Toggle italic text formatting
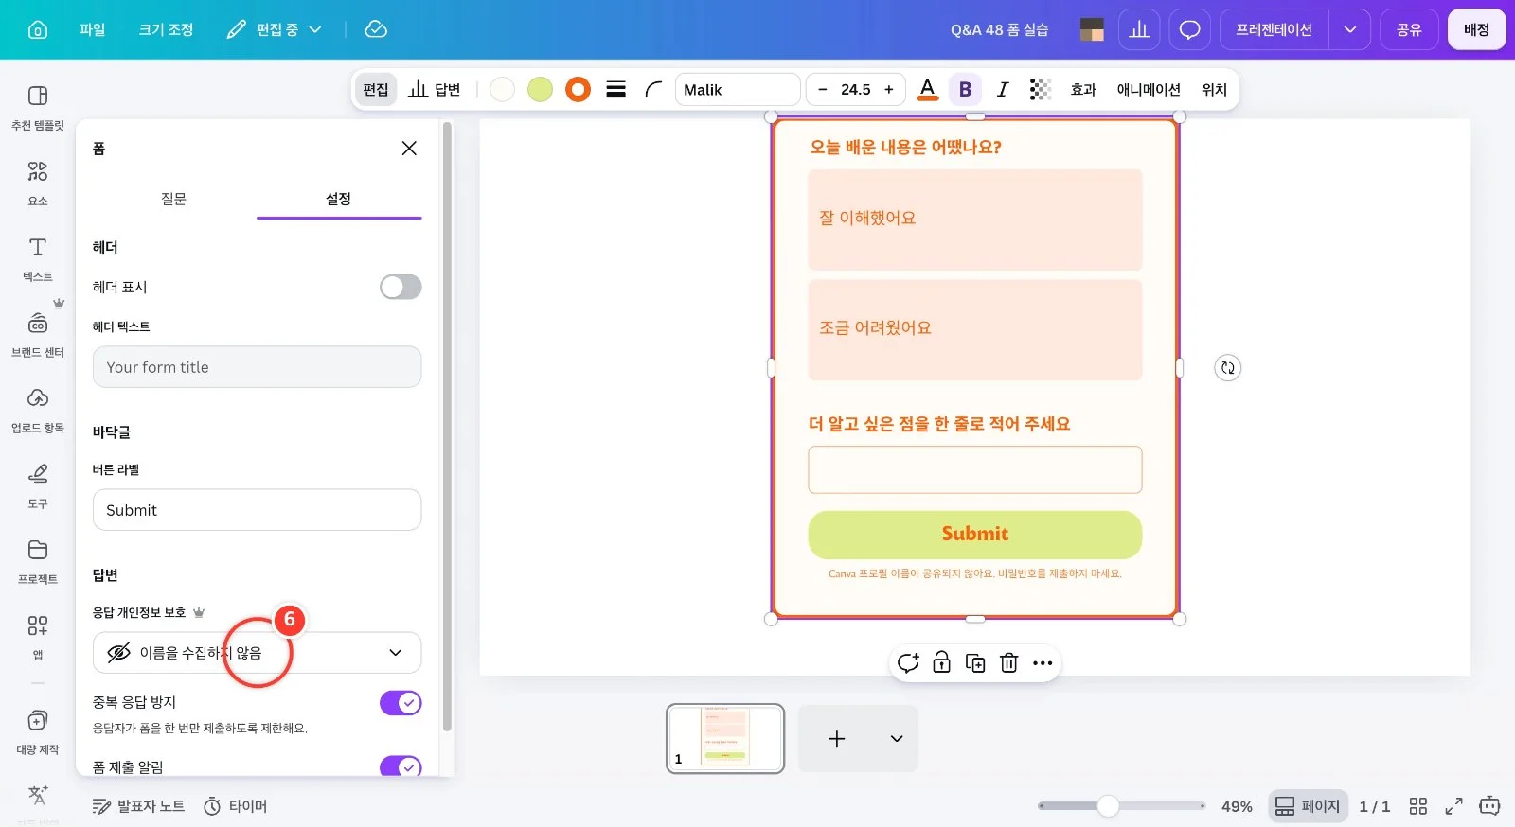 coord(1003,90)
